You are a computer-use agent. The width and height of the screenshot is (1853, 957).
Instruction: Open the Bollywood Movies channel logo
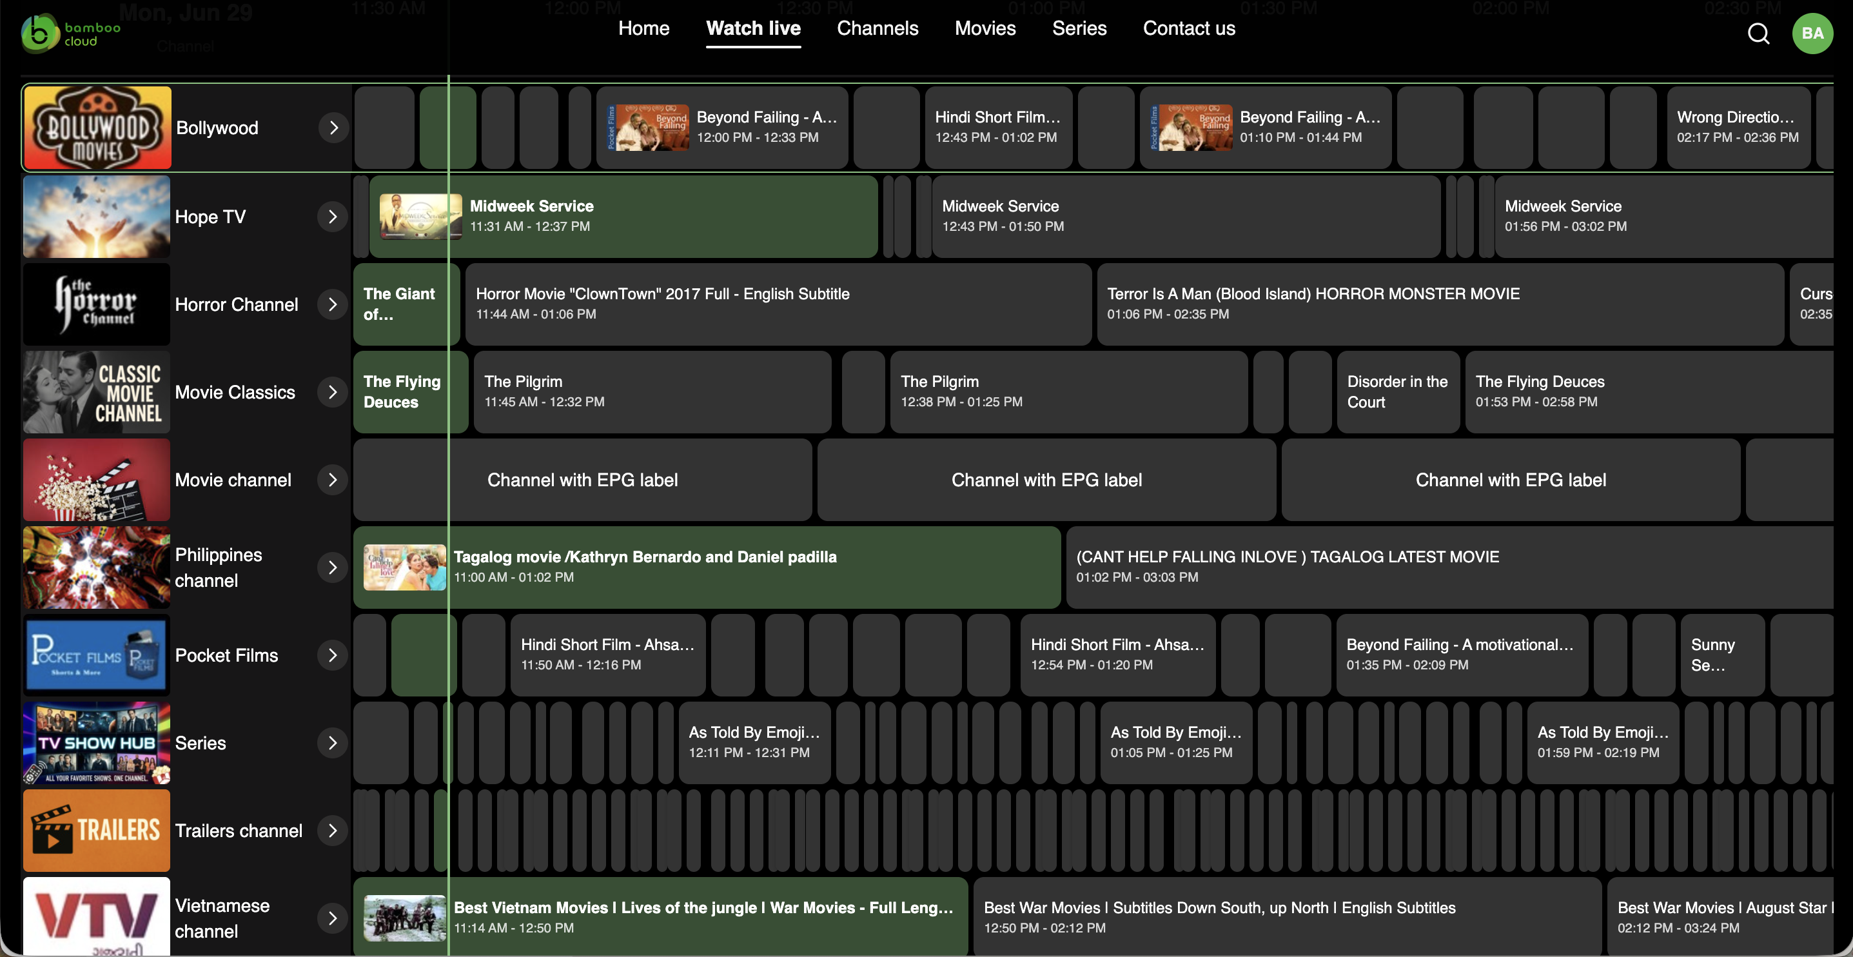tap(98, 128)
